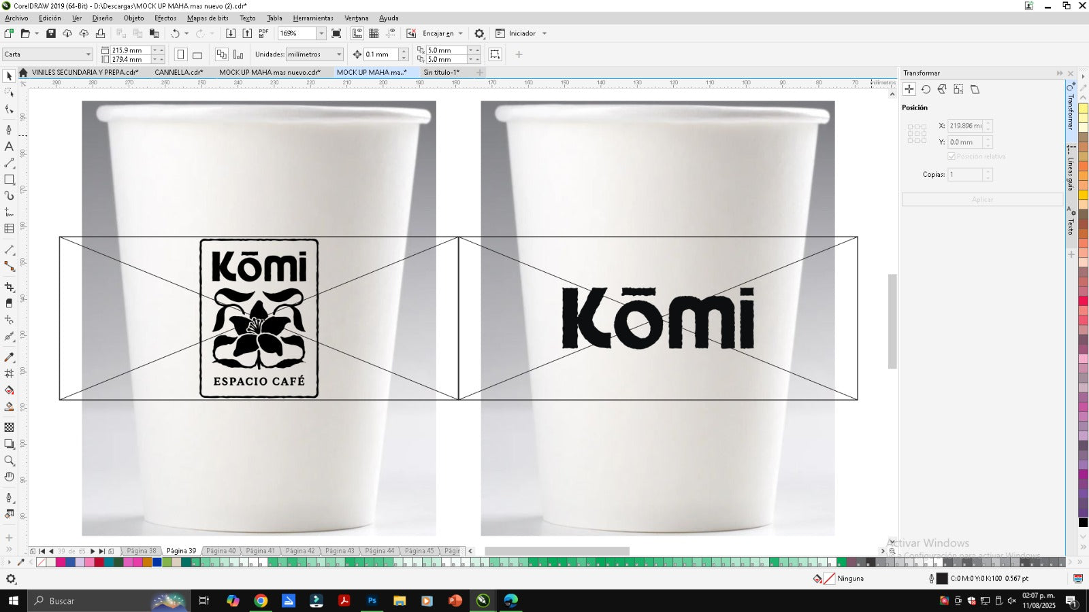Viewport: 1089px width, 612px height.
Task: Select the Pan hand tool
Action: [9, 477]
